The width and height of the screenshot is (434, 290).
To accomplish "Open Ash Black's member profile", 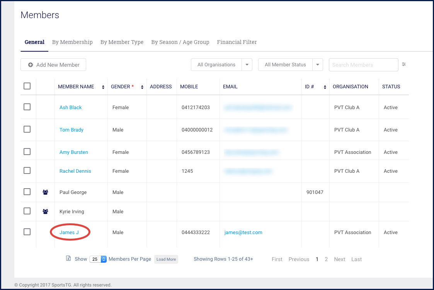I will (71, 108).
